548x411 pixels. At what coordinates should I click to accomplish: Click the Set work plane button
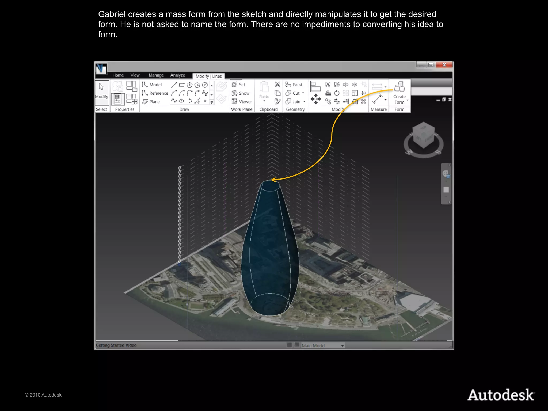[238, 85]
